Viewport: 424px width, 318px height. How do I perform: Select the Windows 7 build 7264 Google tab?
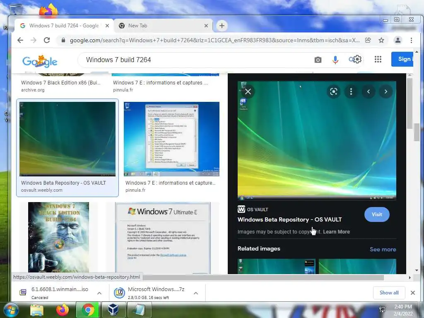63,26
